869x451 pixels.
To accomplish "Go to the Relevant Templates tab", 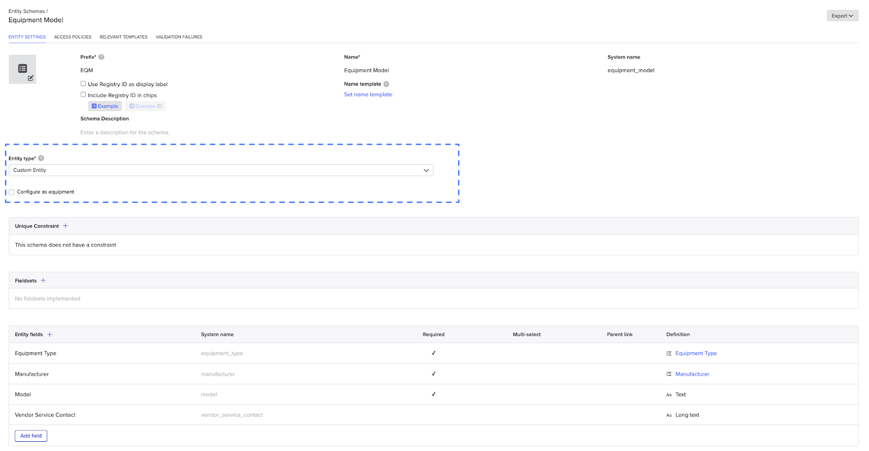I will [x=123, y=37].
